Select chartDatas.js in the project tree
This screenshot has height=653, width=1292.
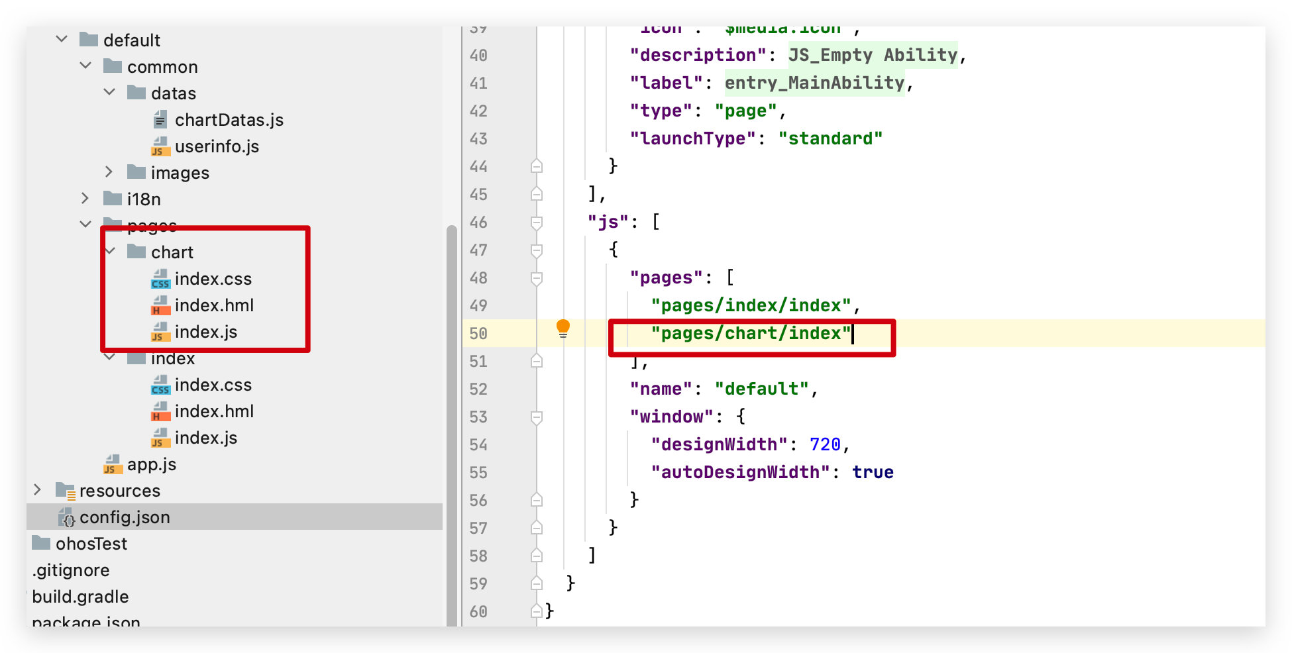(229, 119)
